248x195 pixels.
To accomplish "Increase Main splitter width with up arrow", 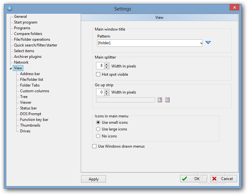I will (107, 64).
